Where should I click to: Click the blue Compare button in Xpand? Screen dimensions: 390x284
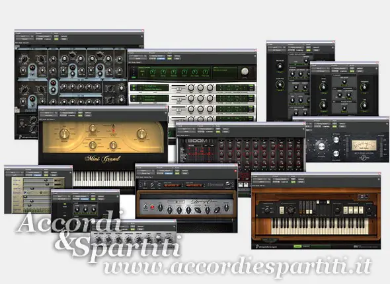point(161,59)
